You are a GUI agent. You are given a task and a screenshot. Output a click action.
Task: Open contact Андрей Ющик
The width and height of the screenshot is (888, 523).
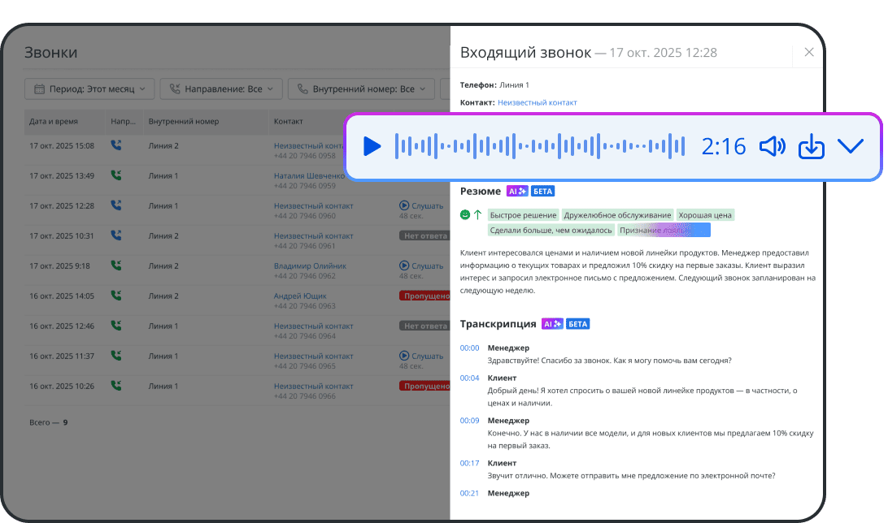pyautogui.click(x=298, y=296)
